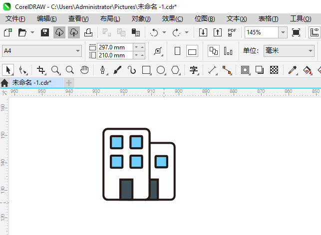The width and height of the screenshot is (321, 235).
Task: Open the 布局(L) menu
Action: [x=110, y=18]
